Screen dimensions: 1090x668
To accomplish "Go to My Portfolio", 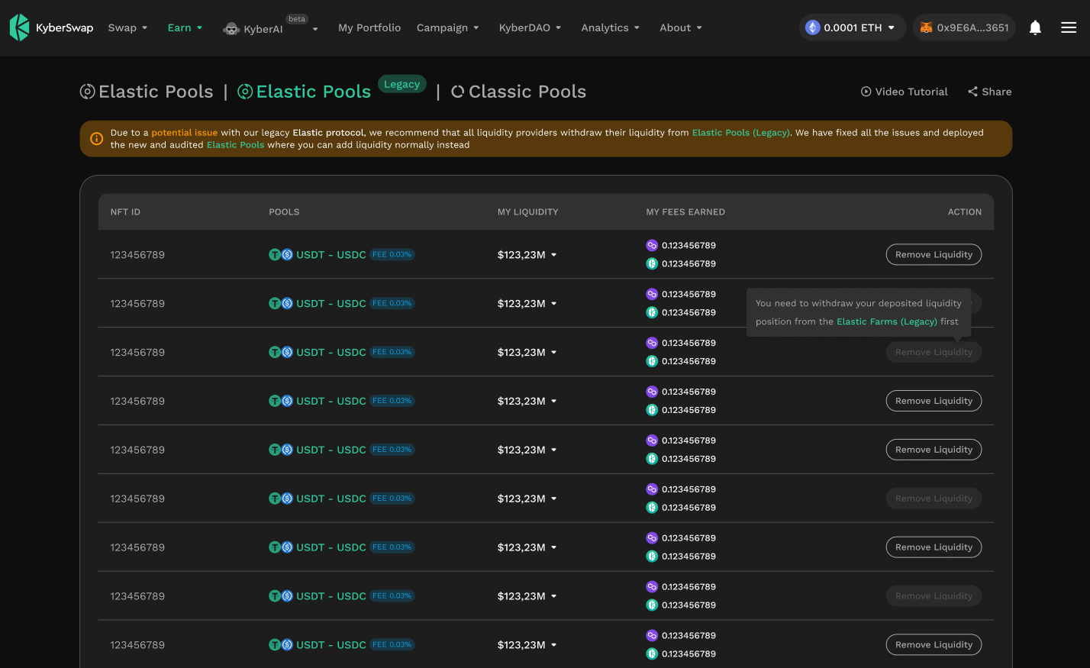I will pyautogui.click(x=369, y=27).
